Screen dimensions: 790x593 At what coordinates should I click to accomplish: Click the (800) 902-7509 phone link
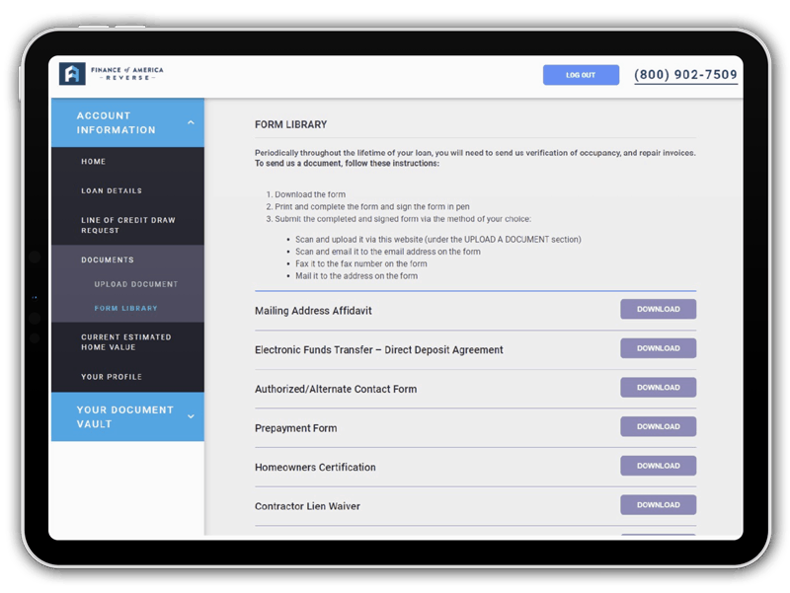pos(685,75)
